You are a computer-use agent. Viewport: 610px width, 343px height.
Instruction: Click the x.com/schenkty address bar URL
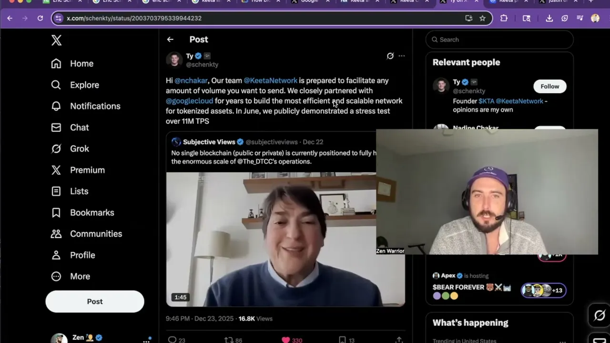[134, 18]
